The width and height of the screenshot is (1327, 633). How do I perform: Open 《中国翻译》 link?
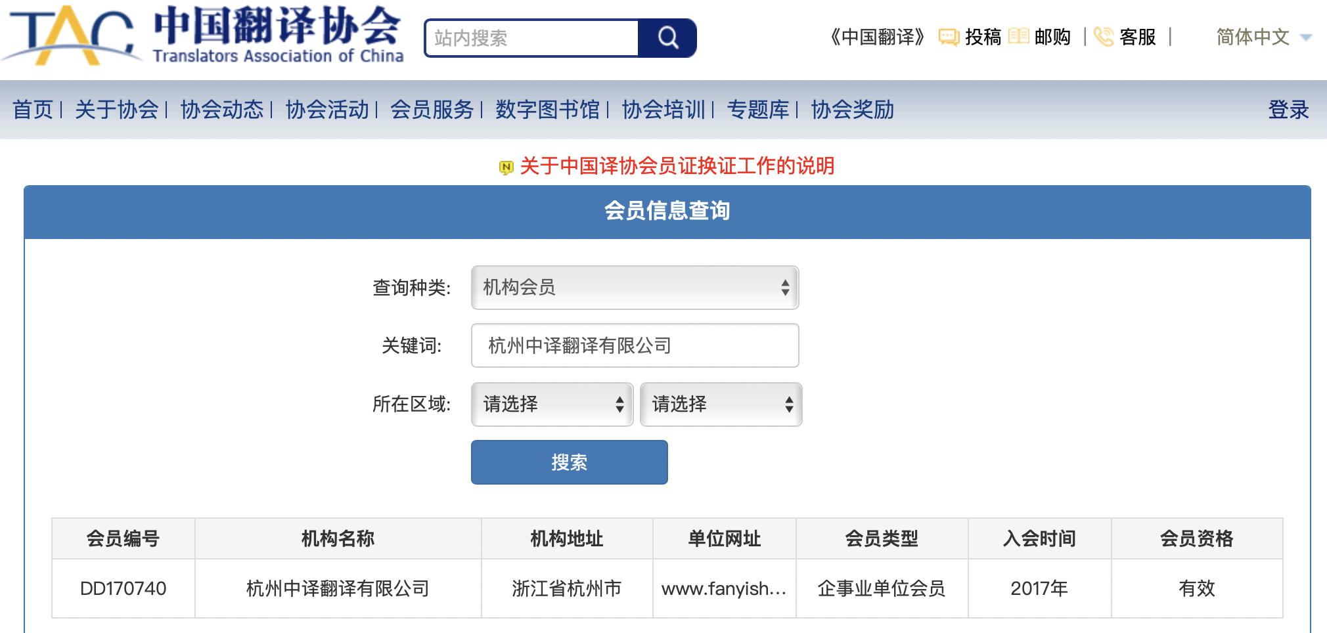(878, 37)
